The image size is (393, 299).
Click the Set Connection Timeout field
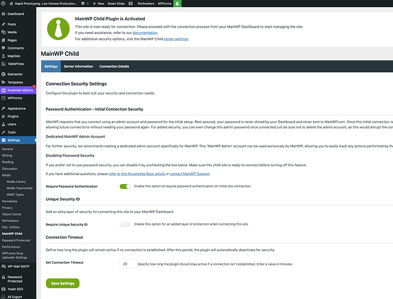pos(128,264)
